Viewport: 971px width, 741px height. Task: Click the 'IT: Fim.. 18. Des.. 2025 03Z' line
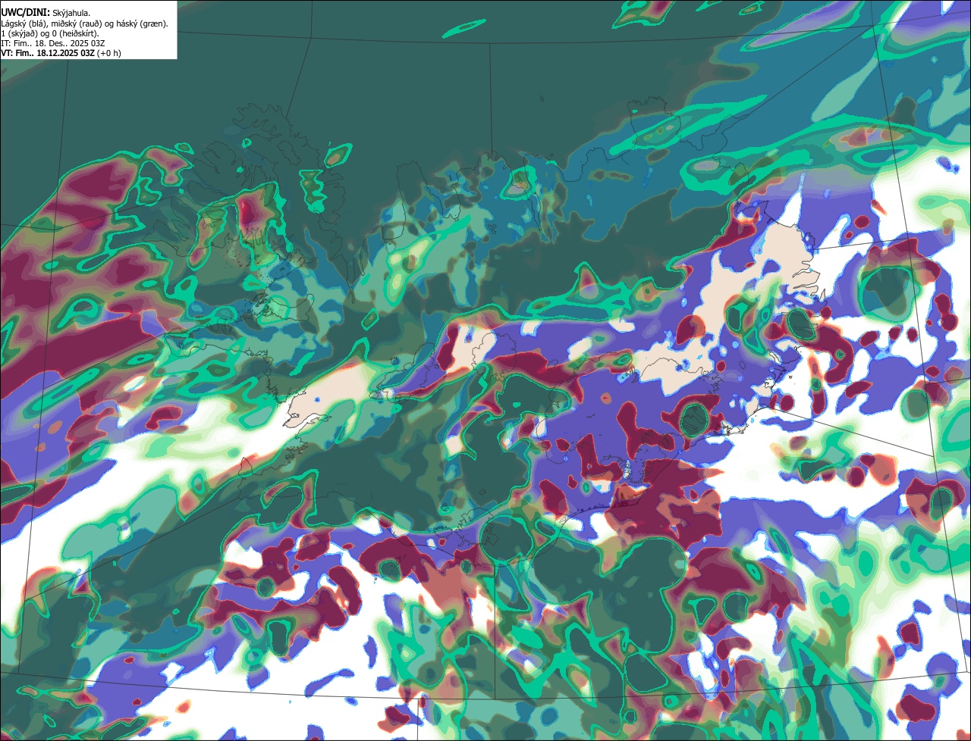[x=52, y=43]
